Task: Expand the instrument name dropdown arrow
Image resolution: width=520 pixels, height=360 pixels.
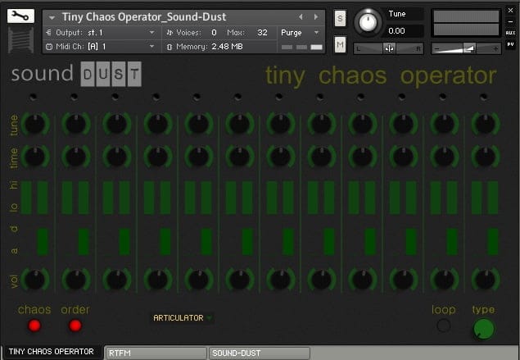Action: click(52, 17)
